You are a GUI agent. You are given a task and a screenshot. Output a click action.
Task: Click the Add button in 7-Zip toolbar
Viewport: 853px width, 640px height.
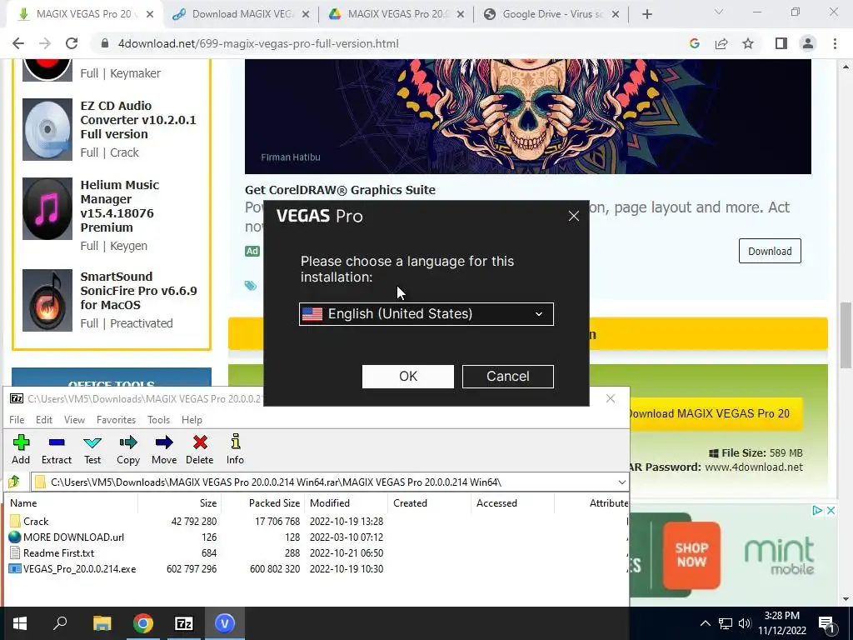click(x=21, y=449)
